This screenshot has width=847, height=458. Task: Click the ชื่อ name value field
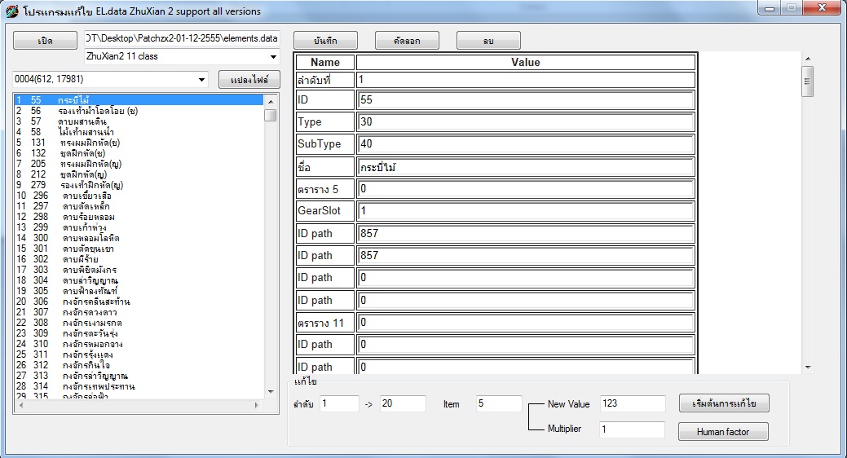pyautogui.click(x=526, y=167)
